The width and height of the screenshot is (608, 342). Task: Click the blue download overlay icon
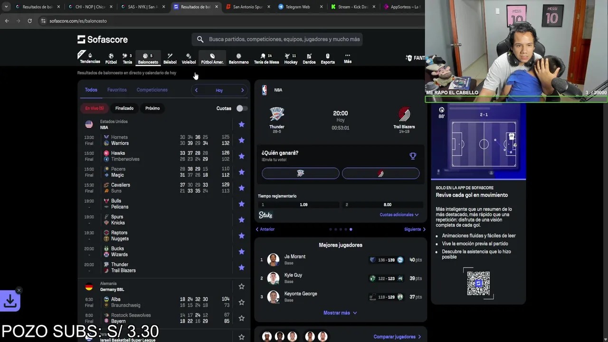[x=10, y=301]
